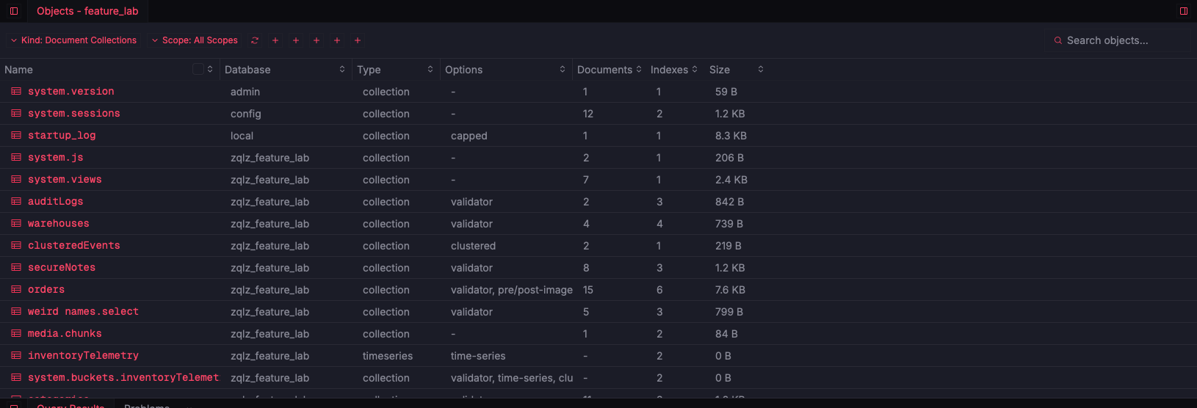The width and height of the screenshot is (1197, 408).
Task: Open the startup_log collection
Action: 62,136
